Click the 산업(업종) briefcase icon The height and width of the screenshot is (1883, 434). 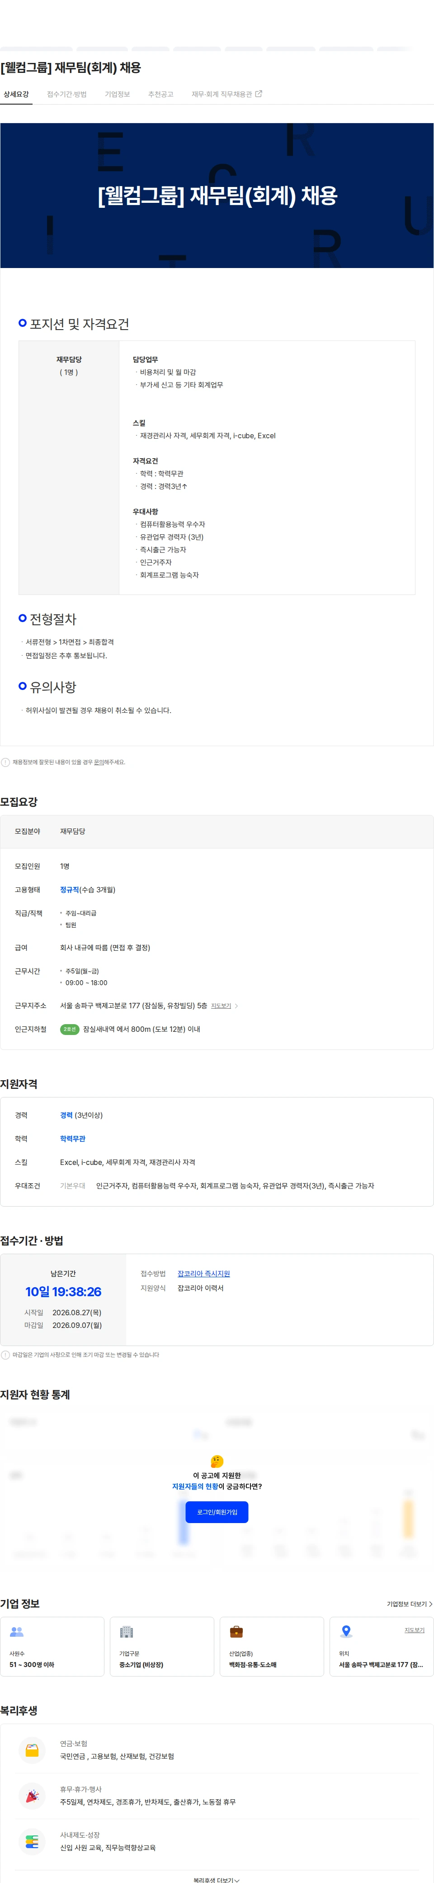(x=236, y=1632)
